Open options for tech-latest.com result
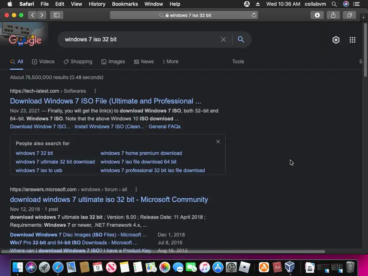Image resolution: width=368 pixels, height=276 pixels. (x=95, y=91)
